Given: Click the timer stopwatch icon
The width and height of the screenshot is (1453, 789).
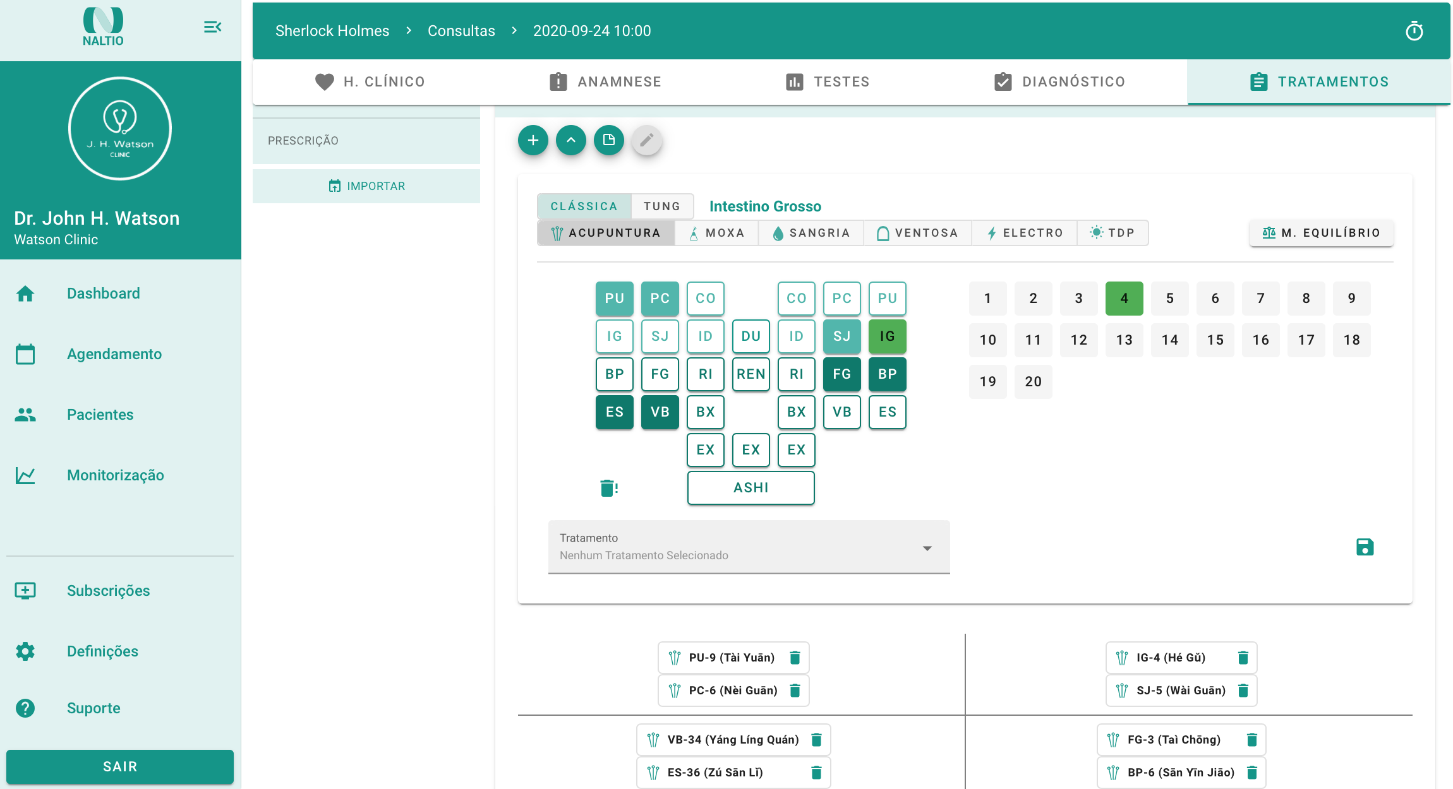Looking at the screenshot, I should 1414,31.
